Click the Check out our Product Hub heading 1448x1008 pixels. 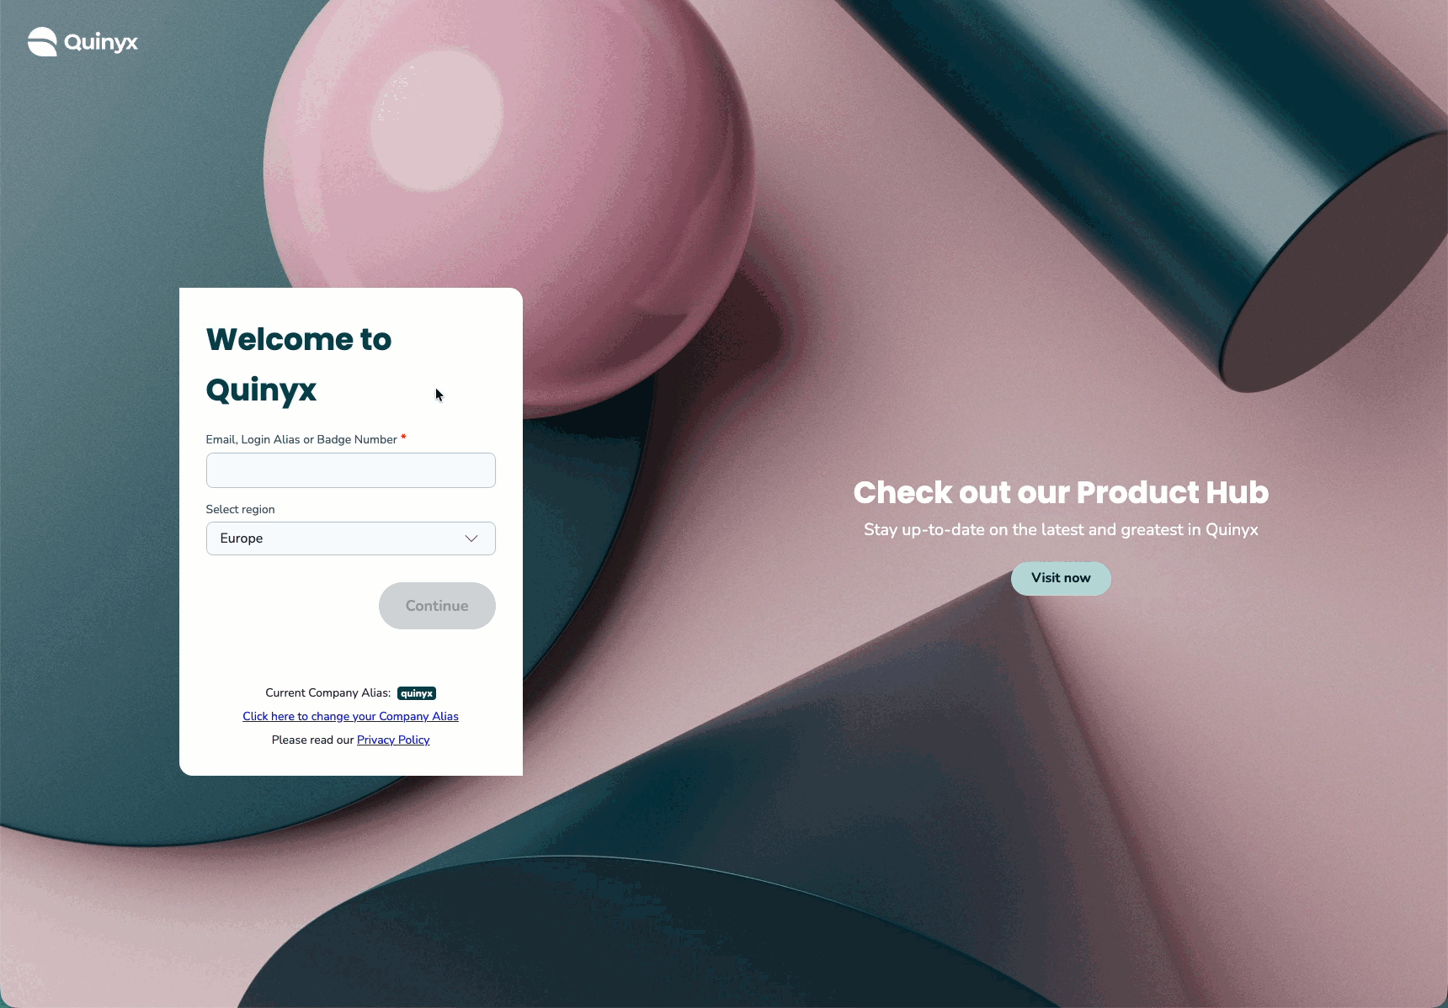[x=1061, y=492]
